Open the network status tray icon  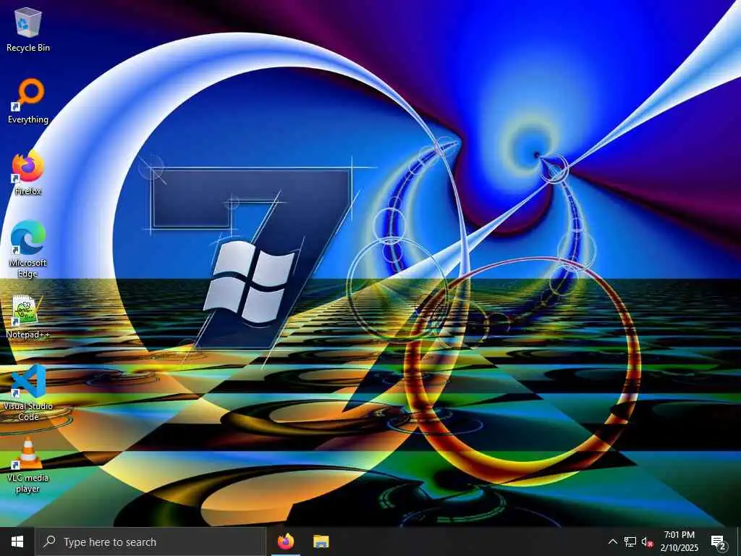click(630, 542)
